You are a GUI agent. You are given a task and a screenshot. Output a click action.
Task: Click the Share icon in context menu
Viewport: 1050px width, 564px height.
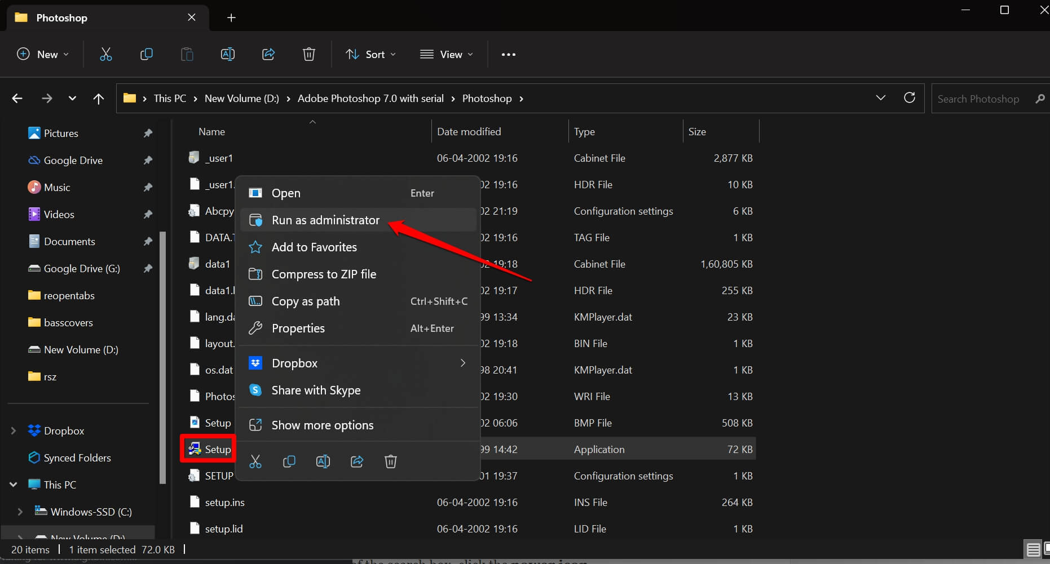tap(357, 461)
